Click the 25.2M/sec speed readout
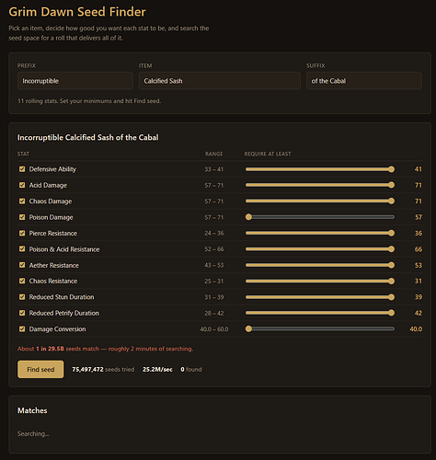Viewport: 436px width, 460px height. (x=157, y=370)
